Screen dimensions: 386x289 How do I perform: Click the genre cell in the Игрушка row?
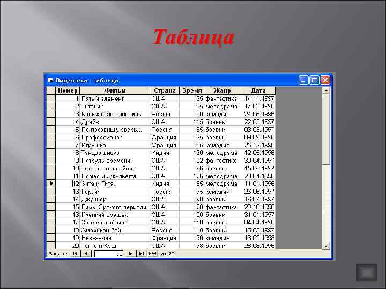[x=222, y=145]
